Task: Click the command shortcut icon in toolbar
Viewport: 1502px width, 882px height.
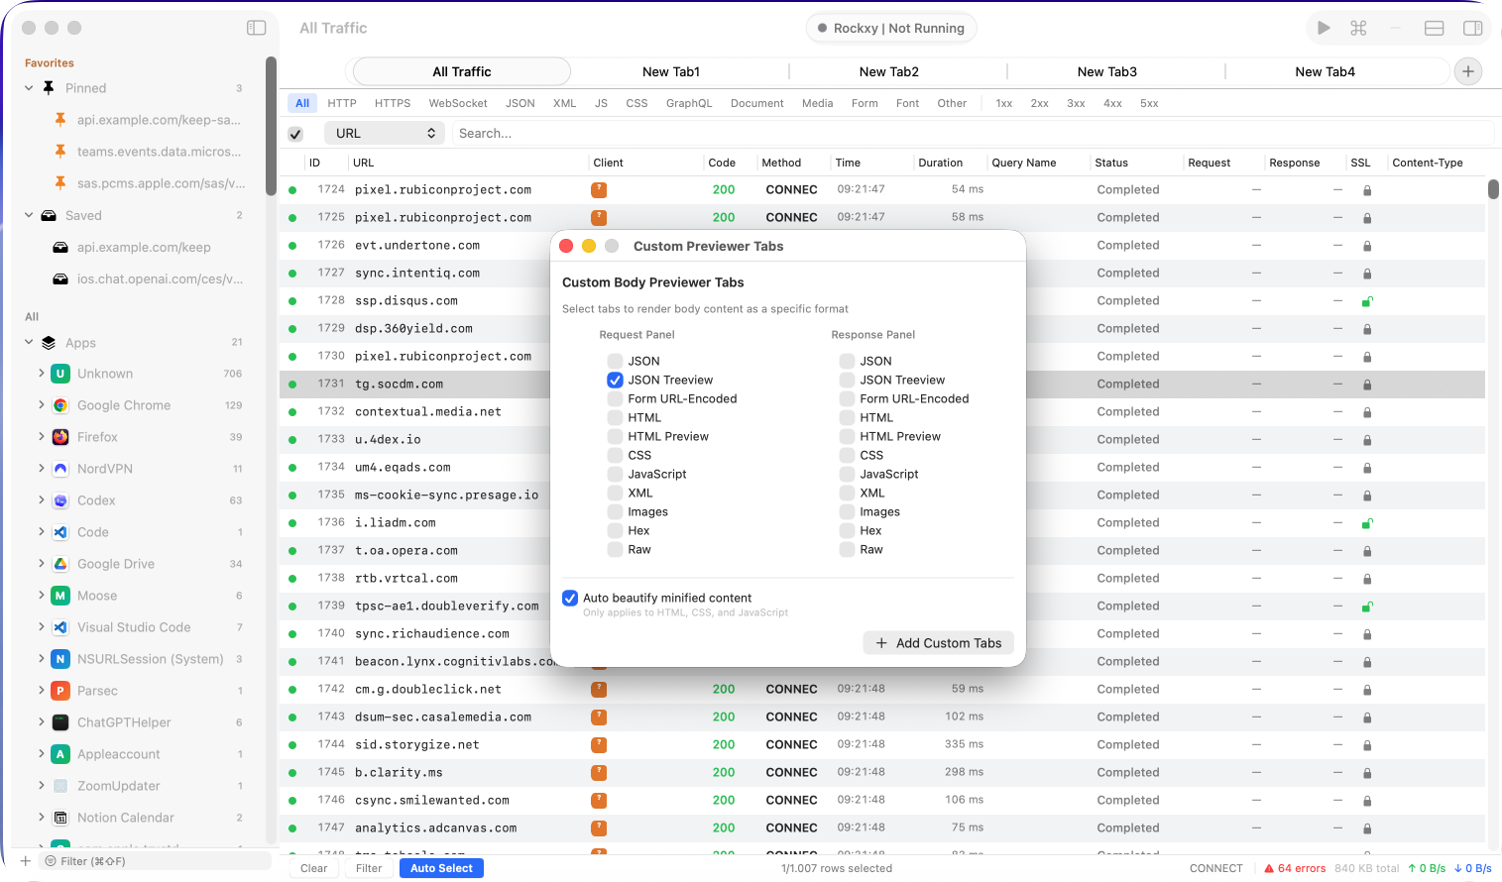Action: (1358, 28)
